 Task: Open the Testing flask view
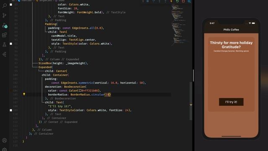[x=5, y=45]
